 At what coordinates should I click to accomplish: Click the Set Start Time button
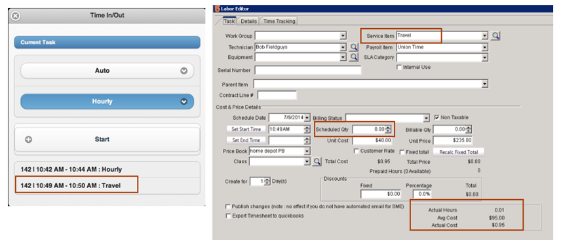pyautogui.click(x=246, y=129)
